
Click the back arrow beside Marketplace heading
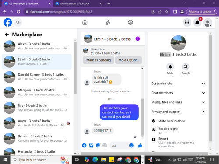coord(7,35)
